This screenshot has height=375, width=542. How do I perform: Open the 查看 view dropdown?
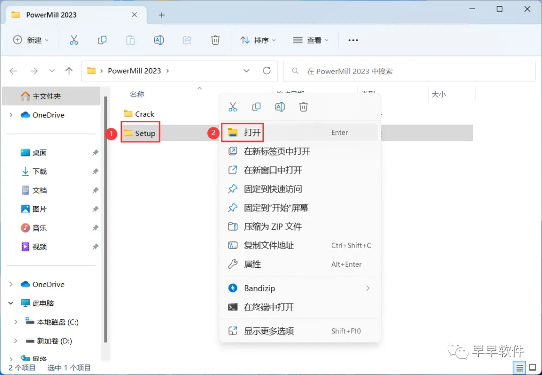[x=311, y=40]
